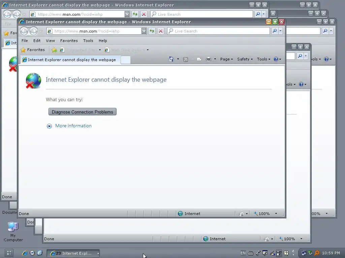
Task: Click the red Stop button in front window
Action: (161, 31)
